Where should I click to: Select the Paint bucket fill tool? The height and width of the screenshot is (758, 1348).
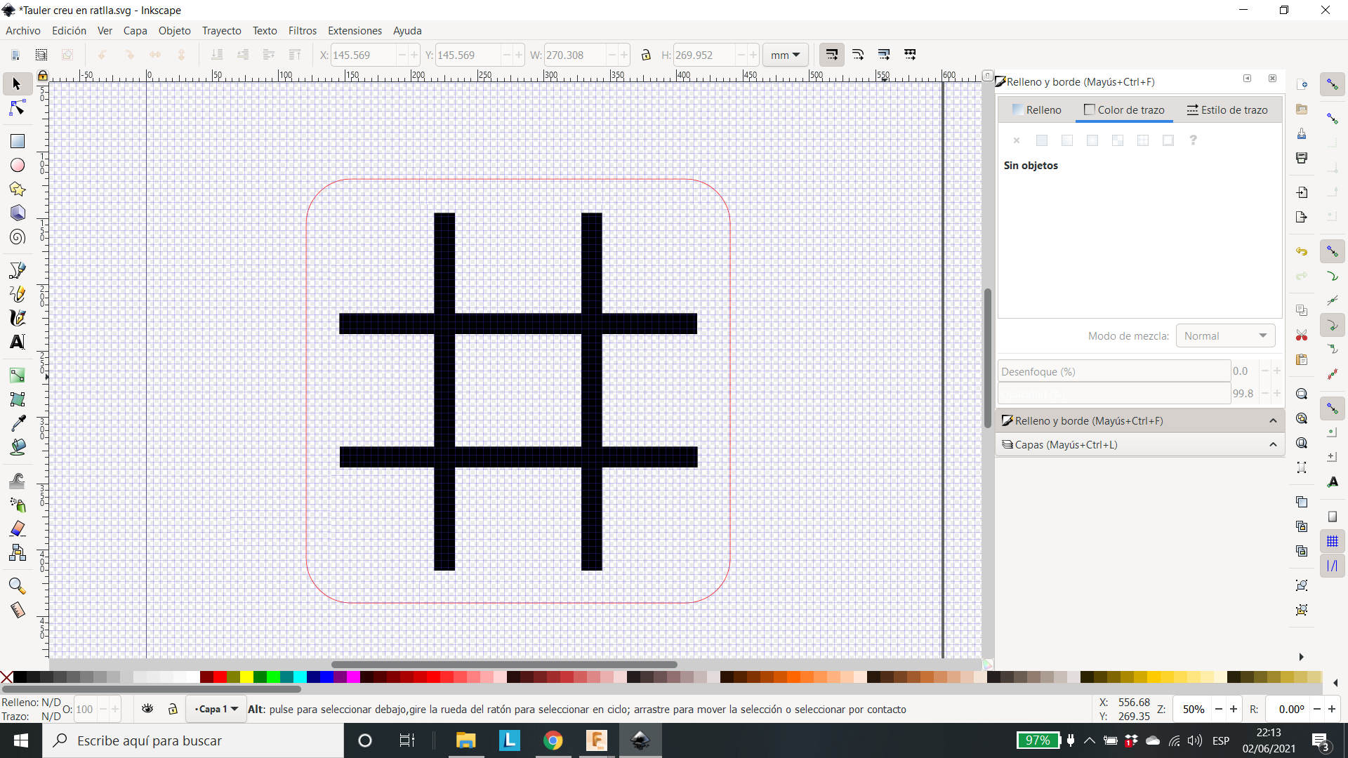pos(17,447)
